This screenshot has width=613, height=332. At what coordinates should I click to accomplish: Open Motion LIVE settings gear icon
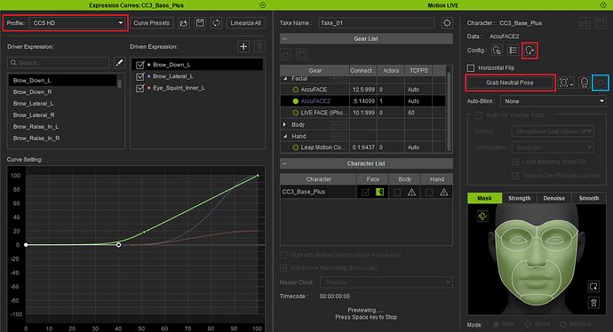[x=447, y=23]
